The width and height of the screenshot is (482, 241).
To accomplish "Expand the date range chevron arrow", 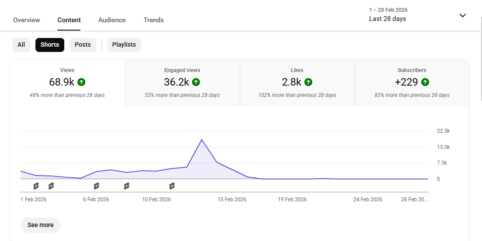I will [x=462, y=16].
